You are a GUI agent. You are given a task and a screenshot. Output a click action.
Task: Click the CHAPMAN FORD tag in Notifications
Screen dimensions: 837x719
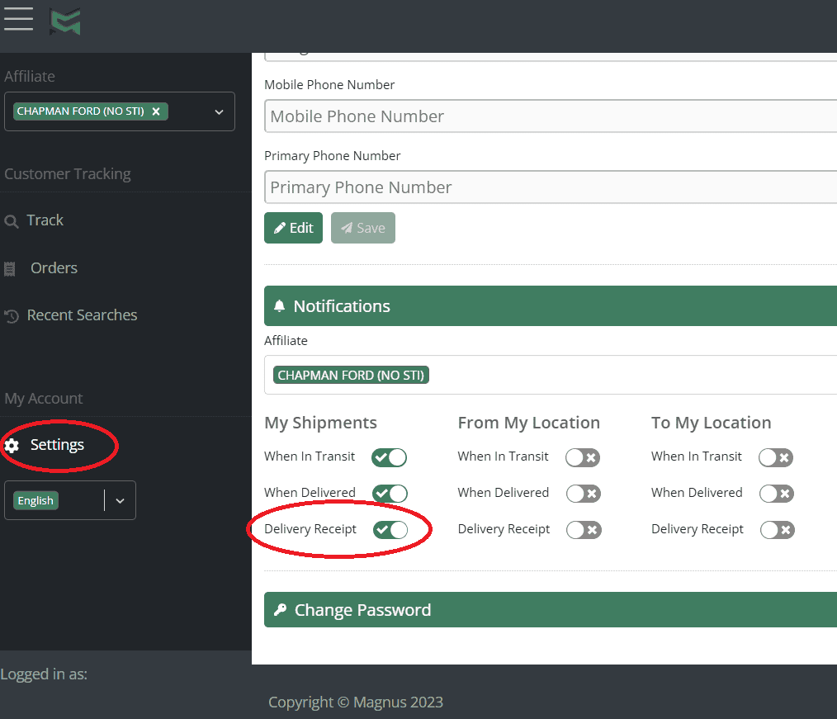351,376
